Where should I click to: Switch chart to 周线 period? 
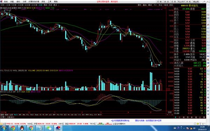pos(45,5)
